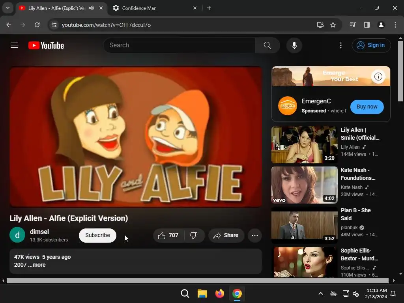Open the 'Plan B - She Said' title
404x303 pixels.
(x=355, y=214)
